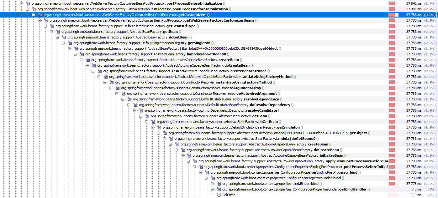Collapse the selected getCustomizers node
Screen dimensions: 438x198
(33, 14)
